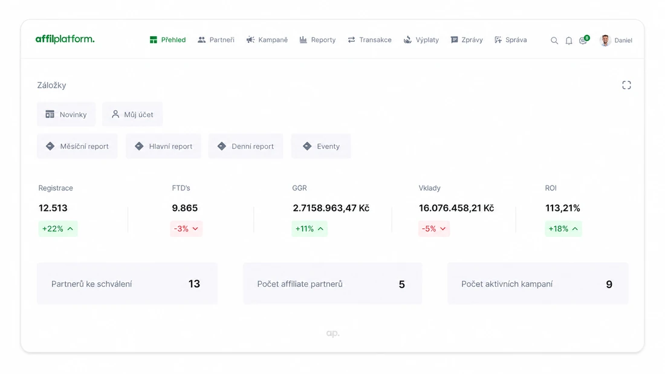Click the Měsíční report diamond icon
Image resolution: width=665 pixels, height=374 pixels.
pos(50,146)
